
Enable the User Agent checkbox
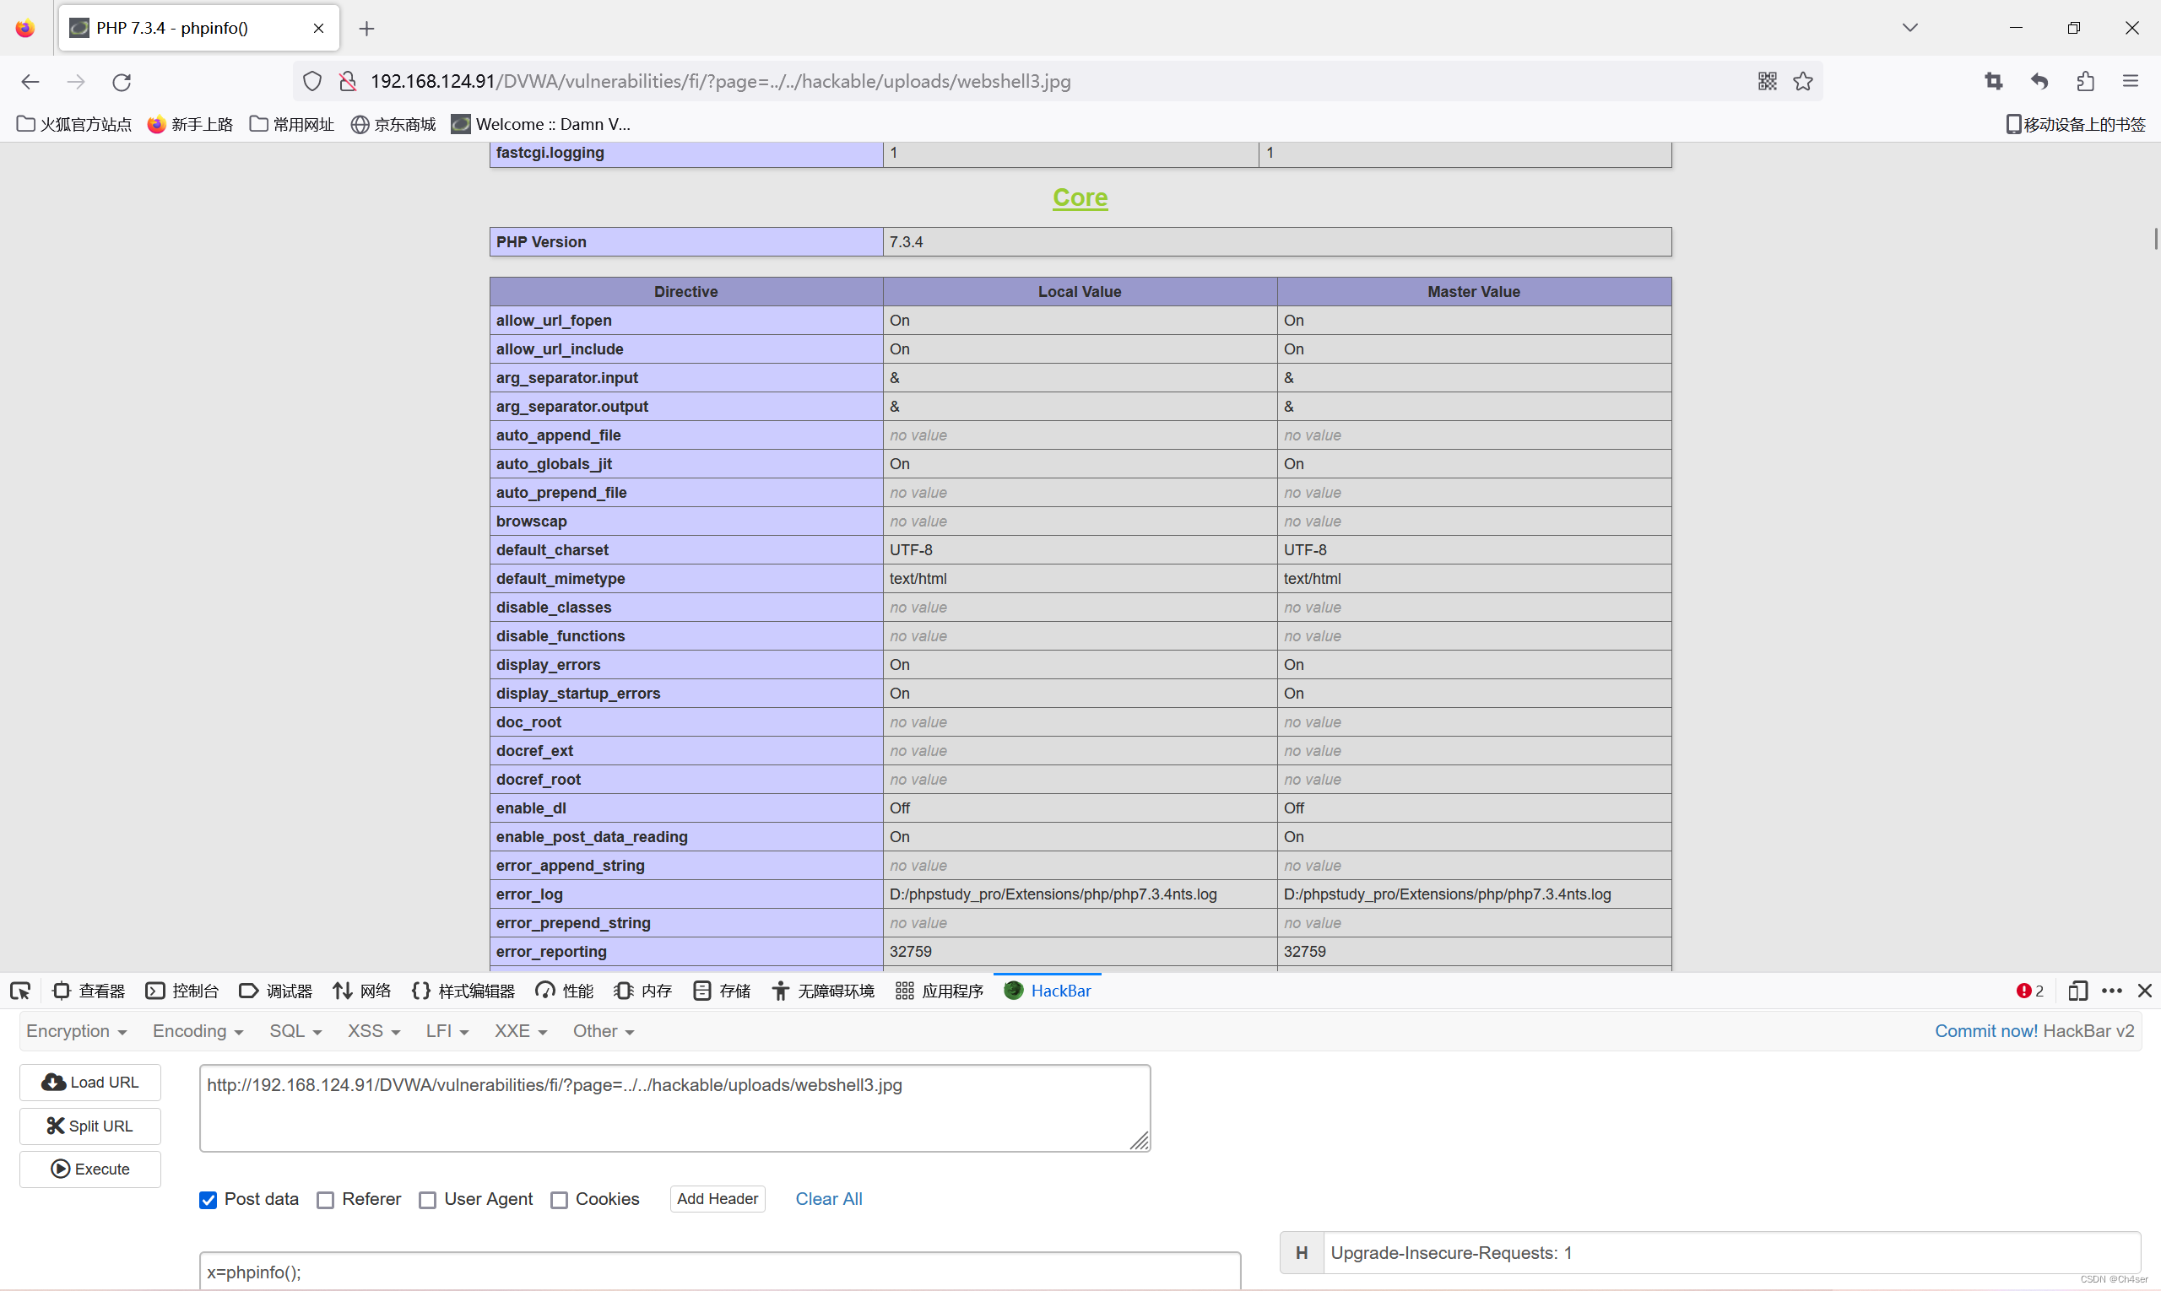pos(427,1200)
